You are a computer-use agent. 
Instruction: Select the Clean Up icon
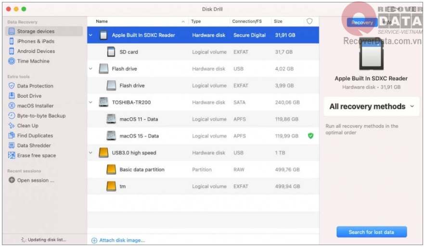click(x=12, y=126)
